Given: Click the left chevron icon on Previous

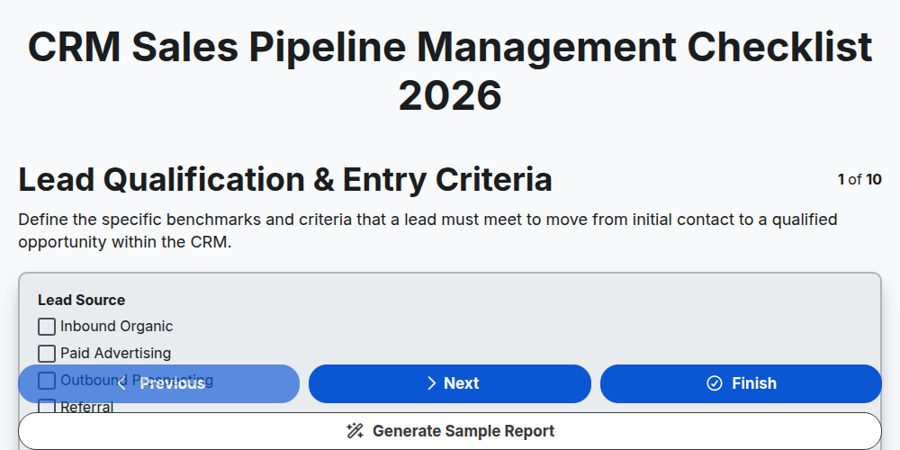Looking at the screenshot, I should pyautogui.click(x=121, y=384).
